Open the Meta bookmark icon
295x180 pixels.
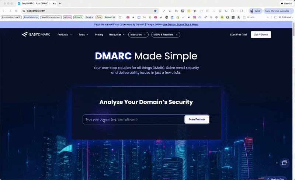(x=200, y=17)
